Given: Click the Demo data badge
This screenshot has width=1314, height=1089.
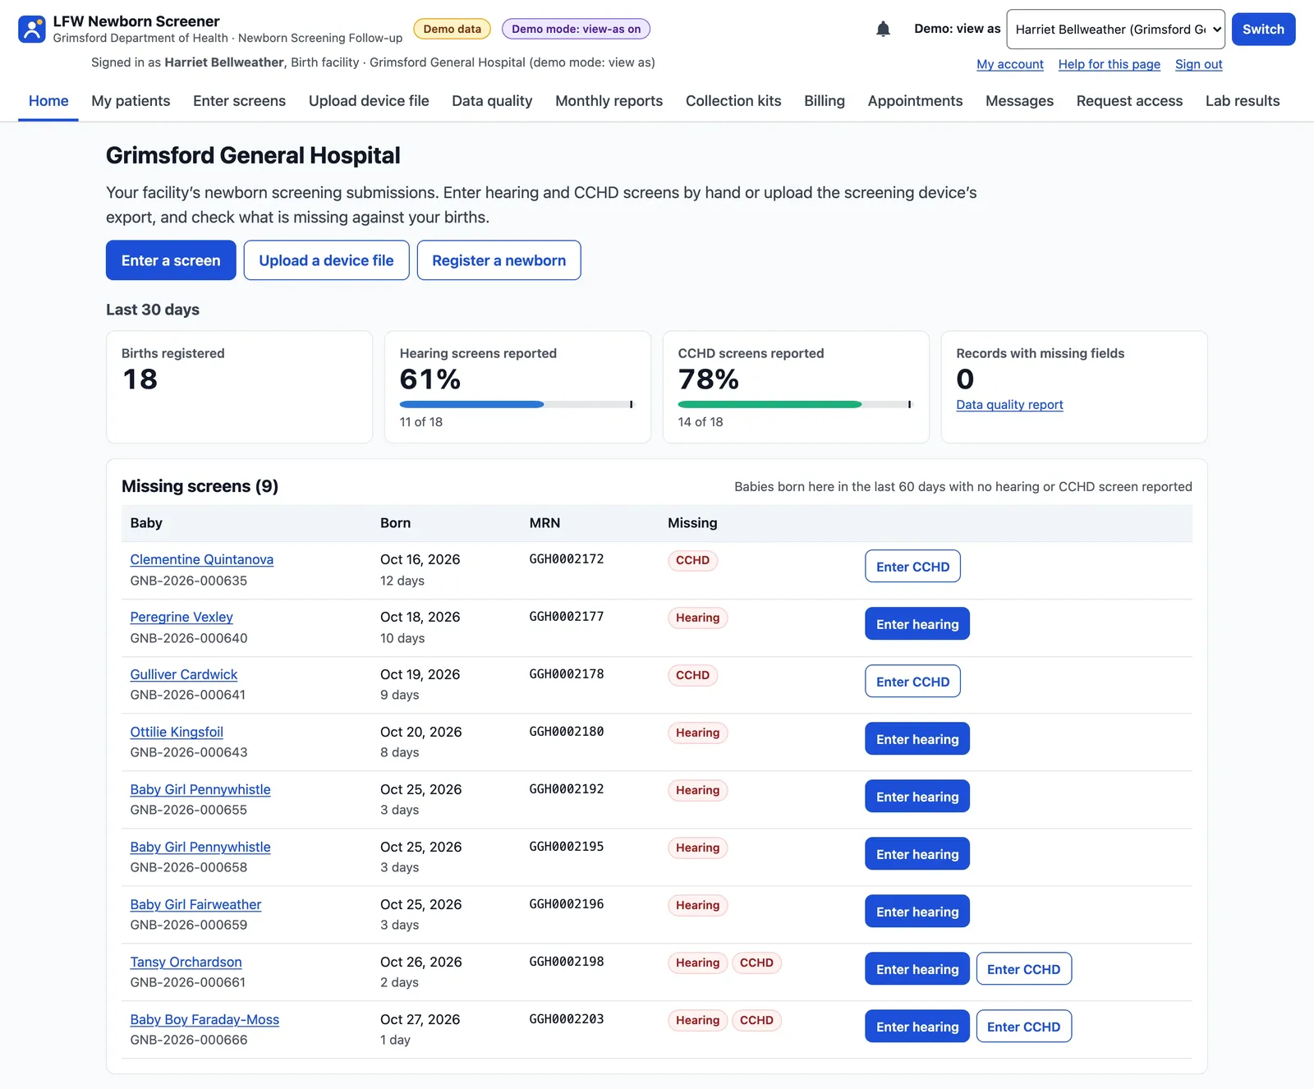Looking at the screenshot, I should pos(452,29).
